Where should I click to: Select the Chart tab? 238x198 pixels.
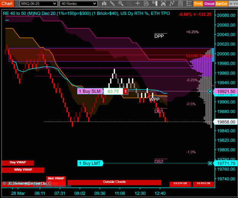coord(7,3)
